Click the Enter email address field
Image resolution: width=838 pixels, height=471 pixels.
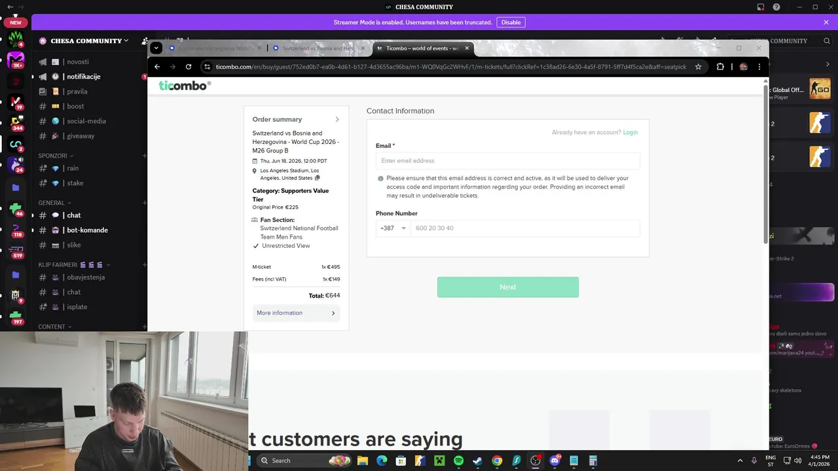click(507, 161)
